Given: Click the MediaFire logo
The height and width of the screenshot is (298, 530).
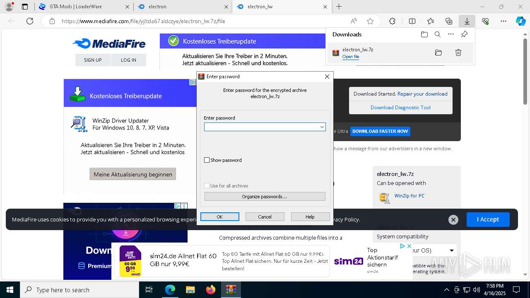Looking at the screenshot, I should pyautogui.click(x=109, y=43).
